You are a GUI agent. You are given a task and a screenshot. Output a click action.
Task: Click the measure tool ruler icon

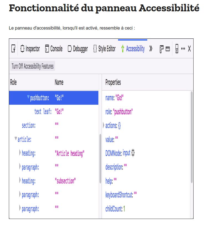168,49
